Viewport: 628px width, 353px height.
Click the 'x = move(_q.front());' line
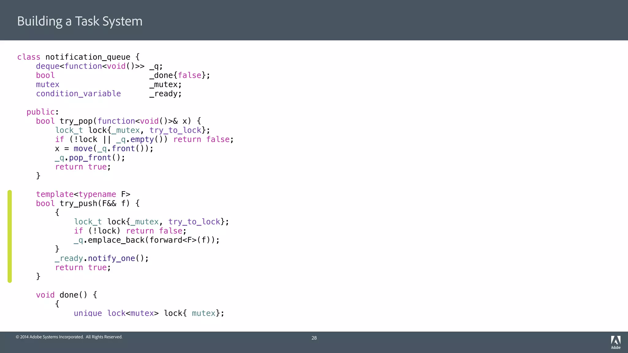104,149
